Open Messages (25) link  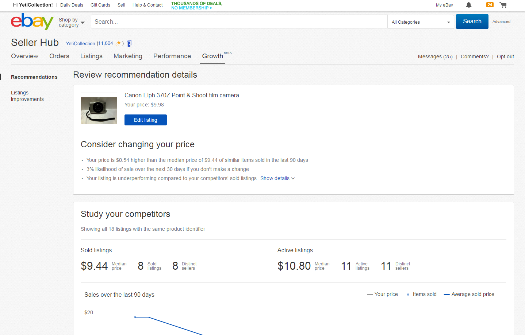point(435,57)
